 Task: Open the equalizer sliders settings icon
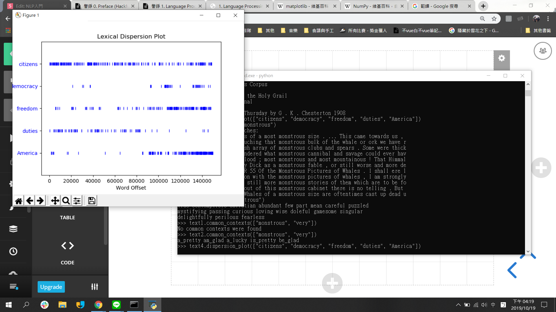[94, 287]
